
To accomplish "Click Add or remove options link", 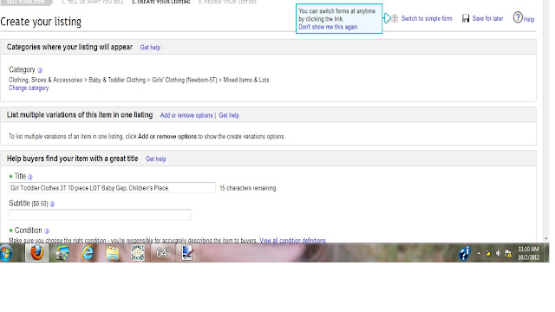I will (x=186, y=115).
